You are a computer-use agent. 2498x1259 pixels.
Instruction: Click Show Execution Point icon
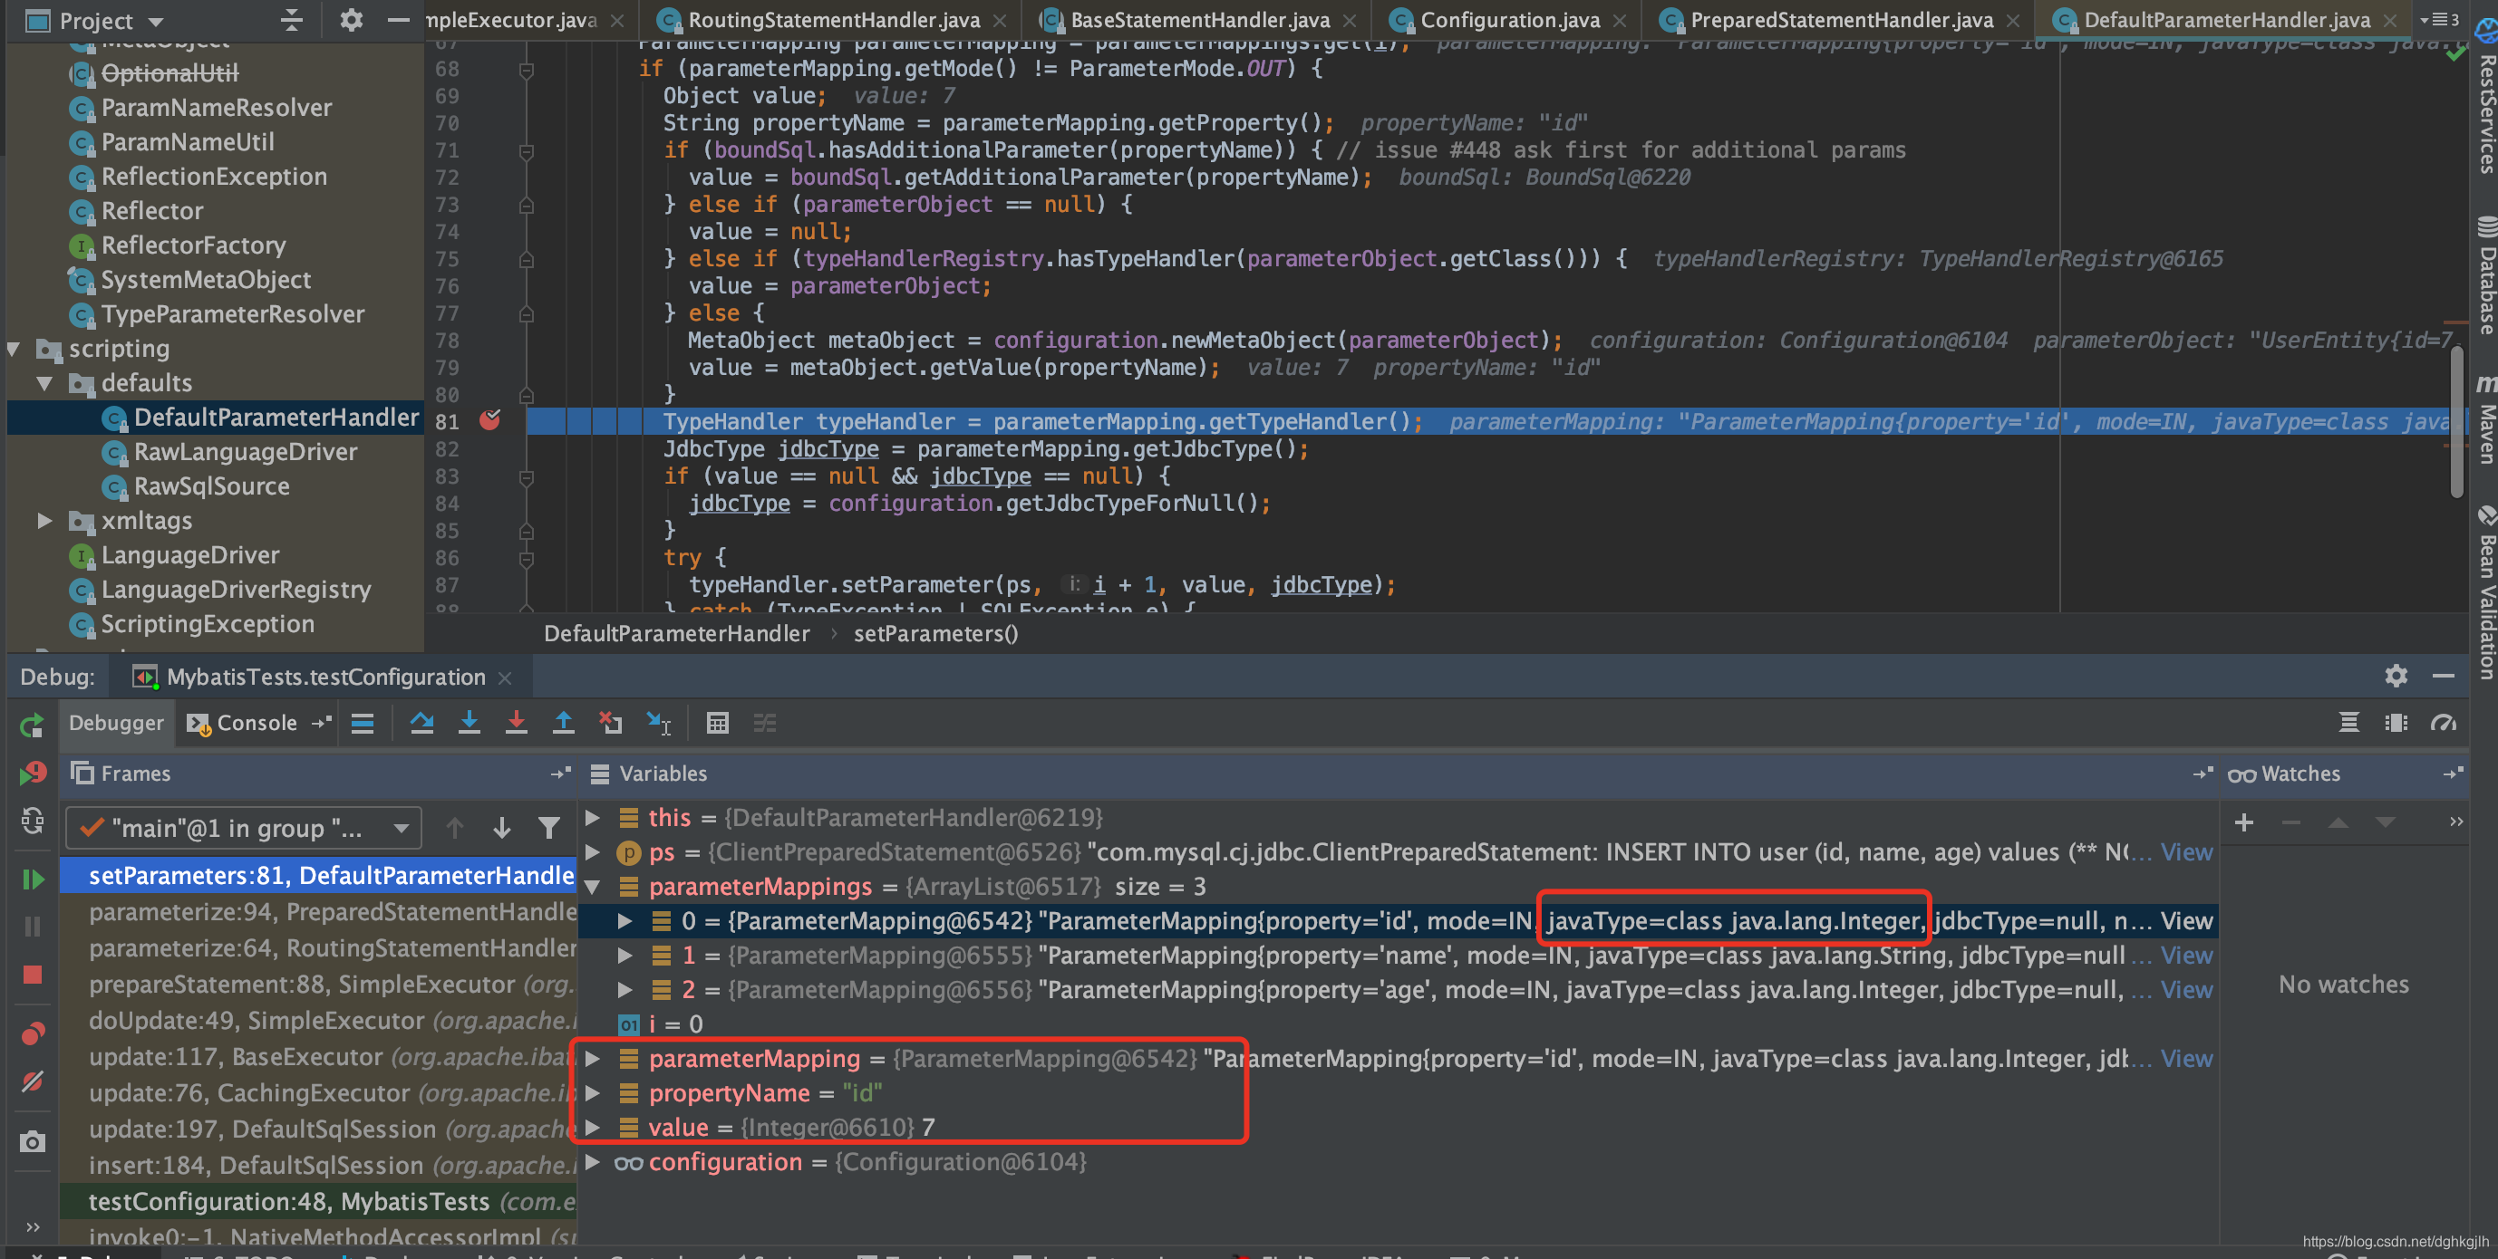[363, 723]
